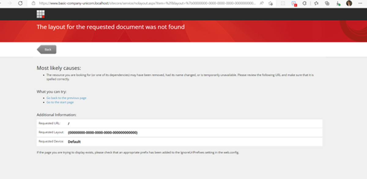Viewport: 367px width, 179px height.
Task: Open the extension icon with red badge
Action: click(x=294, y=3)
